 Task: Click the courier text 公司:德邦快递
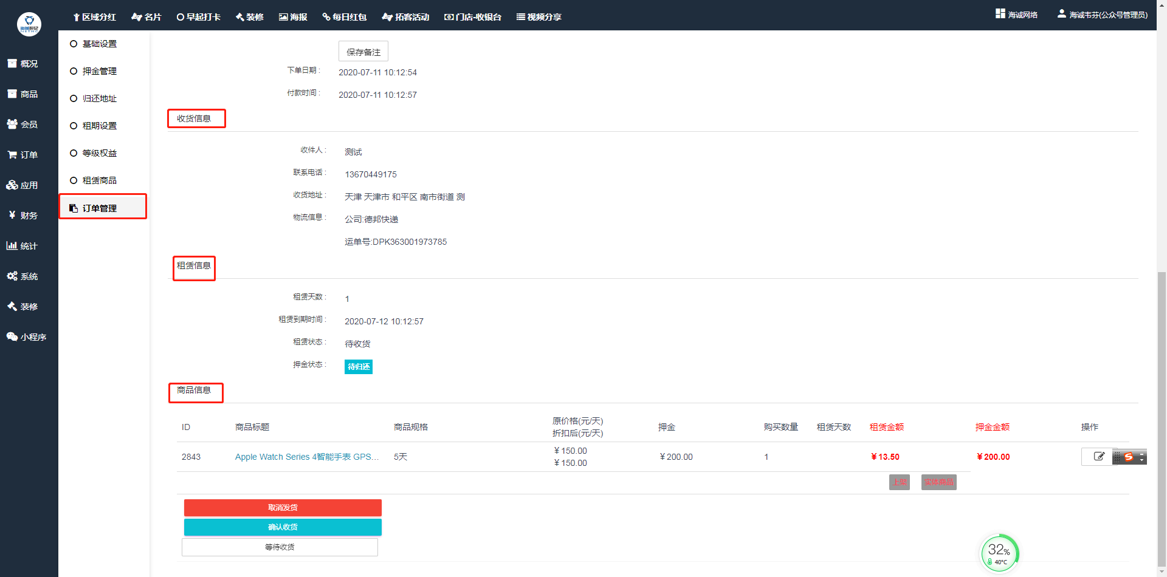click(371, 219)
